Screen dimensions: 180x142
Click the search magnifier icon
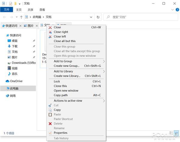pos(108,17)
